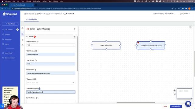Open Chrome tab search dropdown arrow
Viewport: 195px width, 109px height.
193,5
